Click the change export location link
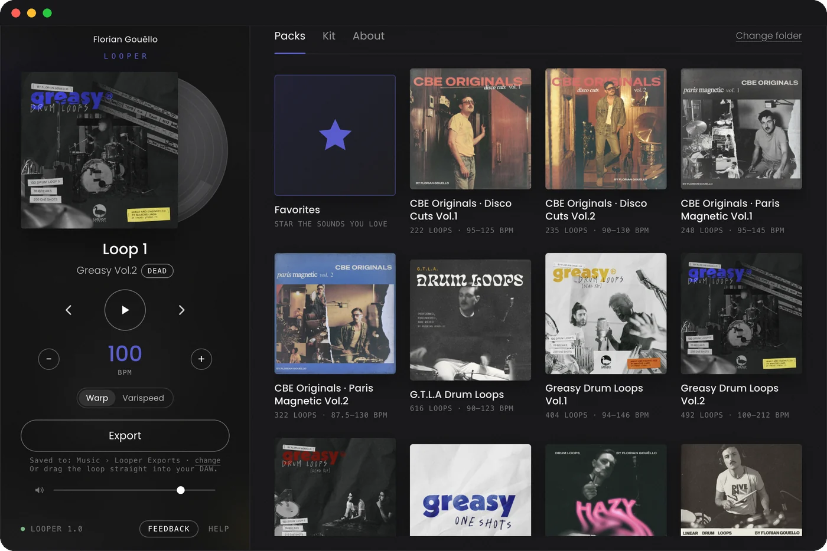The height and width of the screenshot is (551, 827). (x=207, y=461)
